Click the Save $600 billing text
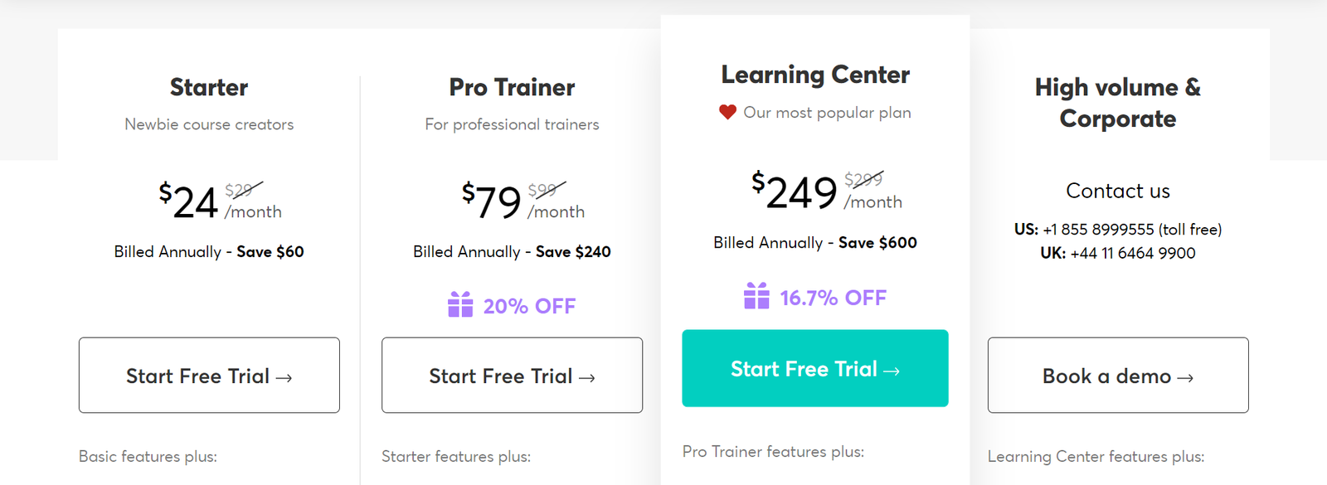Screen dimensions: 1327x485 [877, 243]
